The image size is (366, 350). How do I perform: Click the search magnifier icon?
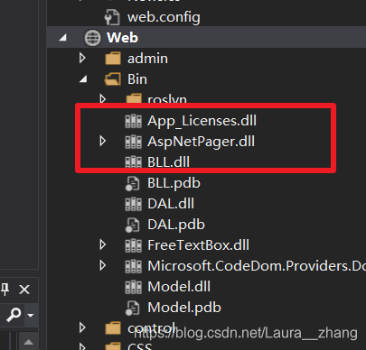click(14, 315)
